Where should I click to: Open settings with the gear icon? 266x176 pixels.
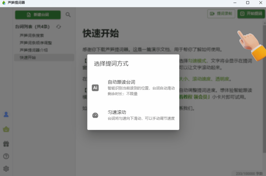[6, 169]
